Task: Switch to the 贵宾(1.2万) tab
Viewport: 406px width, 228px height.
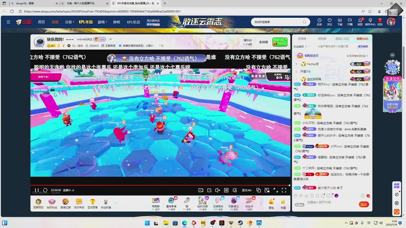Action: point(342,39)
